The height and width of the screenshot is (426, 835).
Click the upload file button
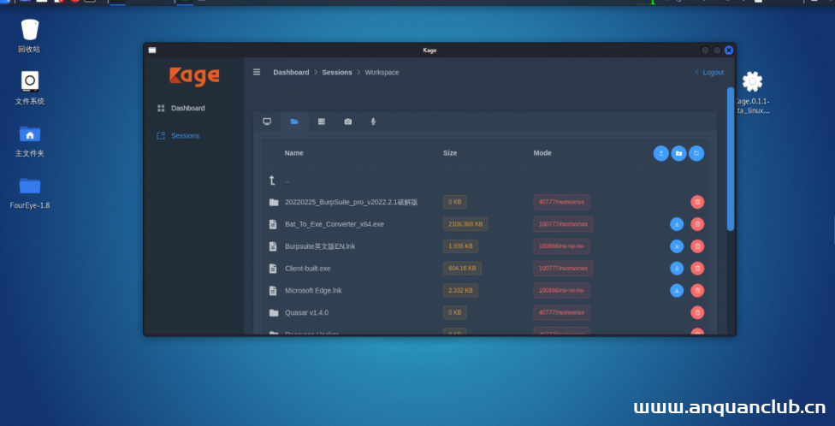[660, 153]
